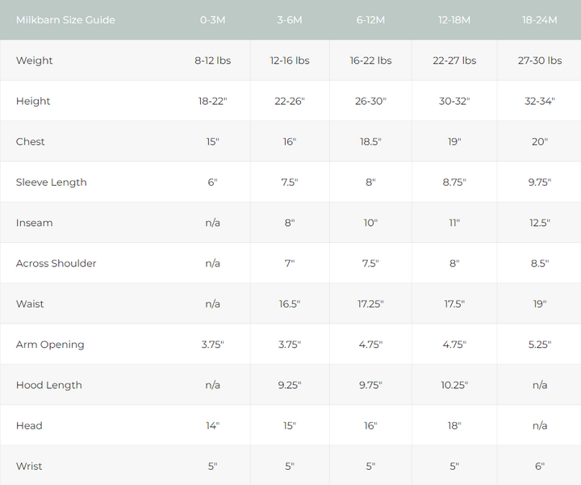Click the Across Shoulder row label
Image resolution: width=581 pixels, height=485 pixels.
pyautogui.click(x=56, y=263)
